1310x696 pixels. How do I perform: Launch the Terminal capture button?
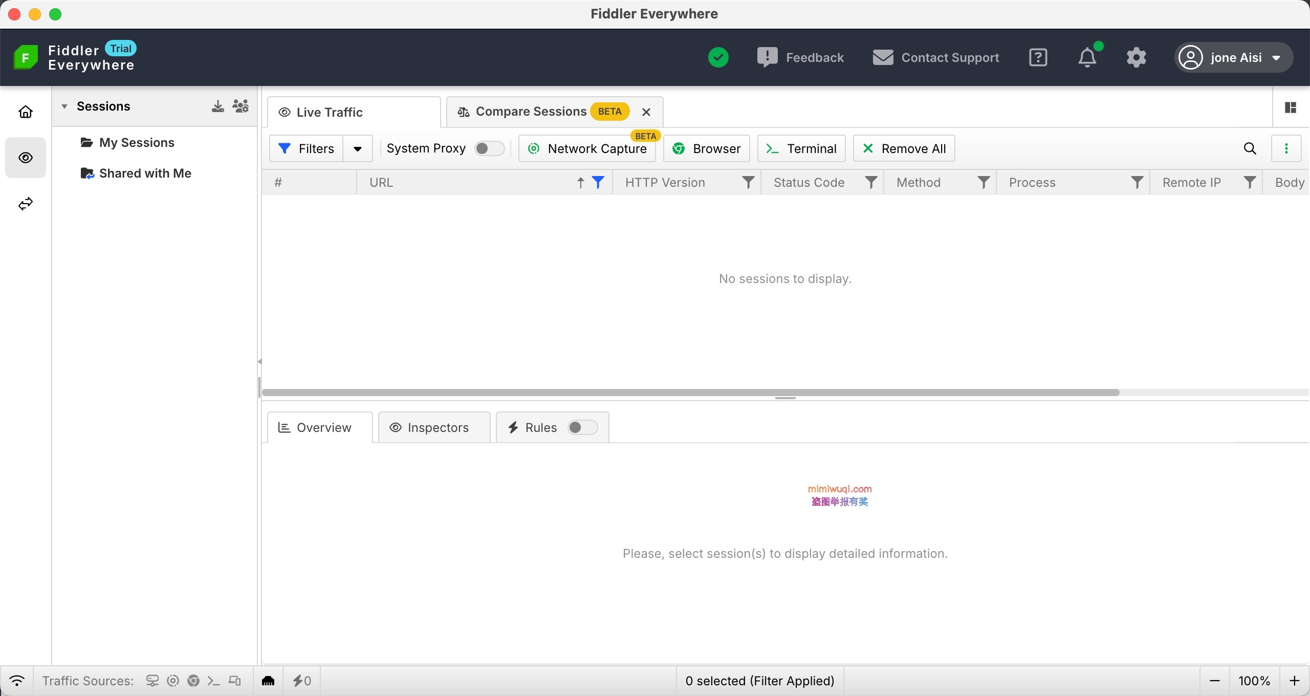pos(801,148)
